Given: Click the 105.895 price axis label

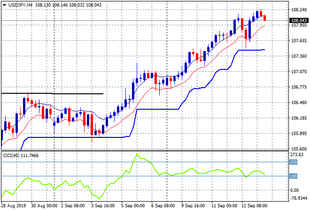Looking at the screenshot, I should (299, 134).
